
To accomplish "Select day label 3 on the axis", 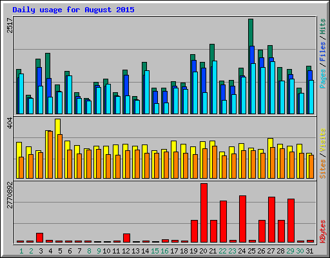I will click(x=41, y=251).
